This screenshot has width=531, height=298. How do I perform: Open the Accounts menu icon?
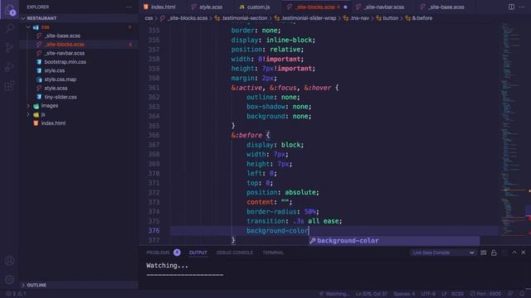9,261
